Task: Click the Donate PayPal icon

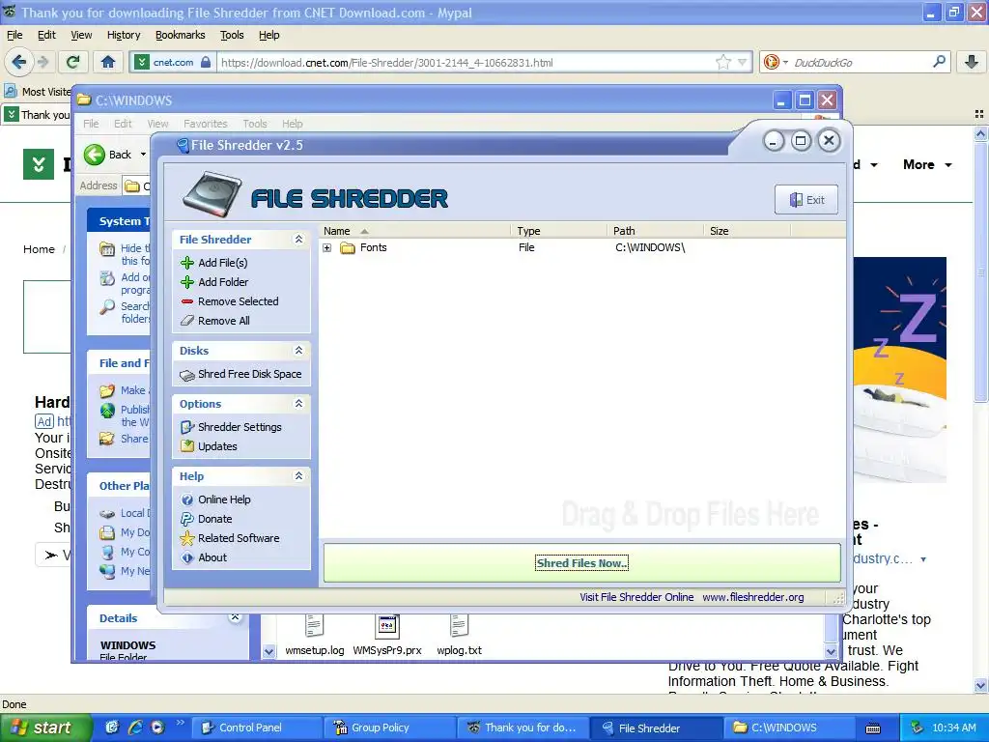Action: click(x=186, y=519)
